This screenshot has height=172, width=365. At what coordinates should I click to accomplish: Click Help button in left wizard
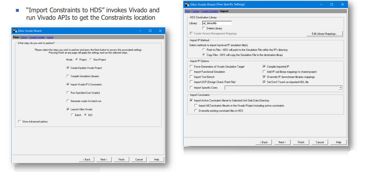pyautogui.click(x=156, y=159)
